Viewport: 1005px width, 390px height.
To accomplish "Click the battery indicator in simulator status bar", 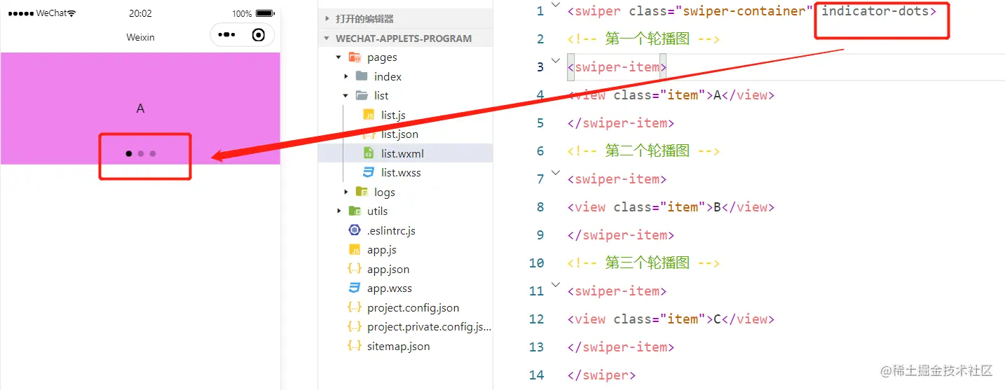I will pos(265,13).
